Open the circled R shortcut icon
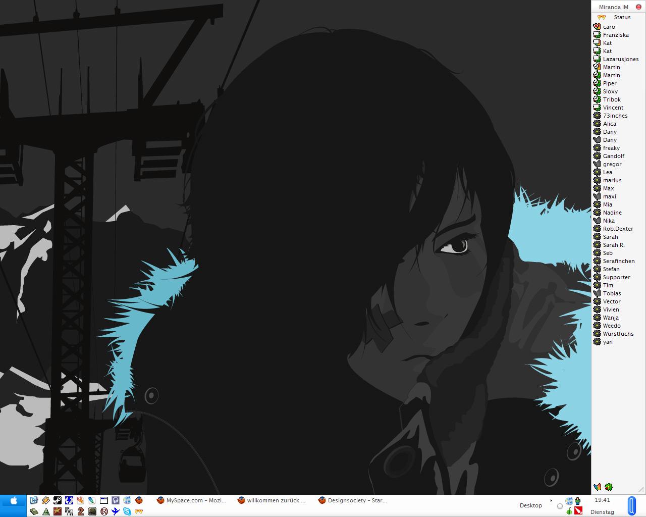Viewport: 646px width, 517px height. click(104, 511)
